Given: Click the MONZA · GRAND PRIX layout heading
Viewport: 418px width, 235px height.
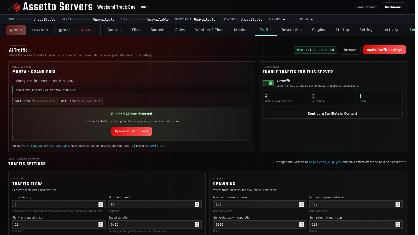Looking at the screenshot, I should pos(34,72).
